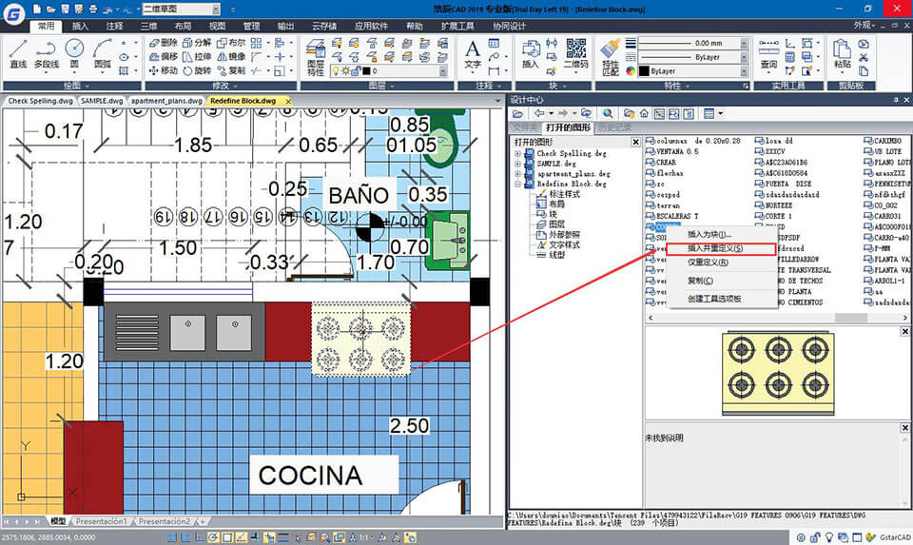Click the 特性匹配 match properties brush
Screen dimensions: 913x545
pyautogui.click(x=611, y=58)
